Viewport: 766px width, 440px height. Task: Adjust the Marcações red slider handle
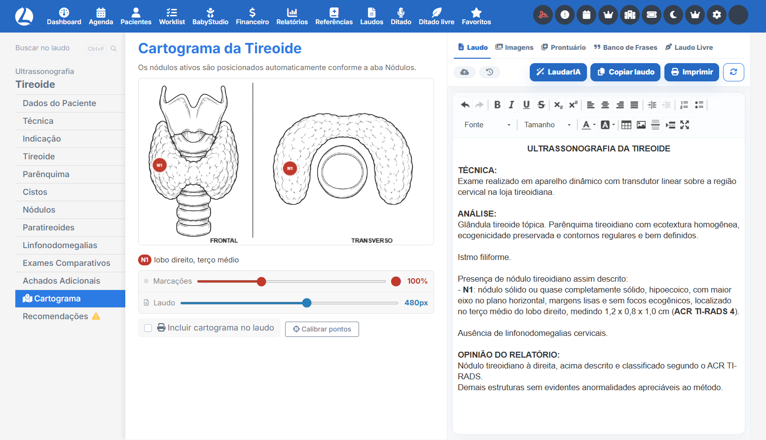coord(261,282)
